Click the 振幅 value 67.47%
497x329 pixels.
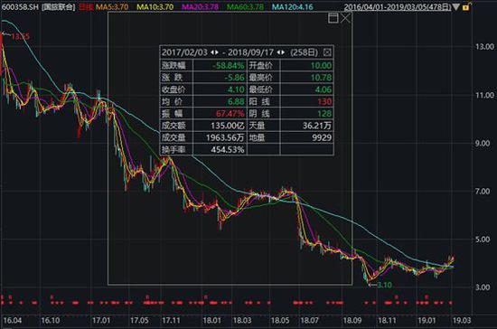pyautogui.click(x=230, y=114)
